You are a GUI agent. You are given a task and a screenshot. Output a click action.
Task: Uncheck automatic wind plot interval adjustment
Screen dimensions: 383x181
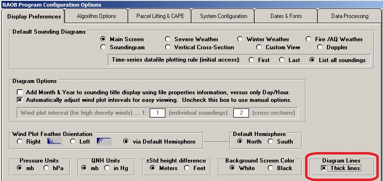[20, 100]
